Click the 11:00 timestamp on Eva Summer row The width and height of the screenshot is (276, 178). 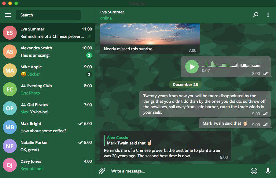87,29
